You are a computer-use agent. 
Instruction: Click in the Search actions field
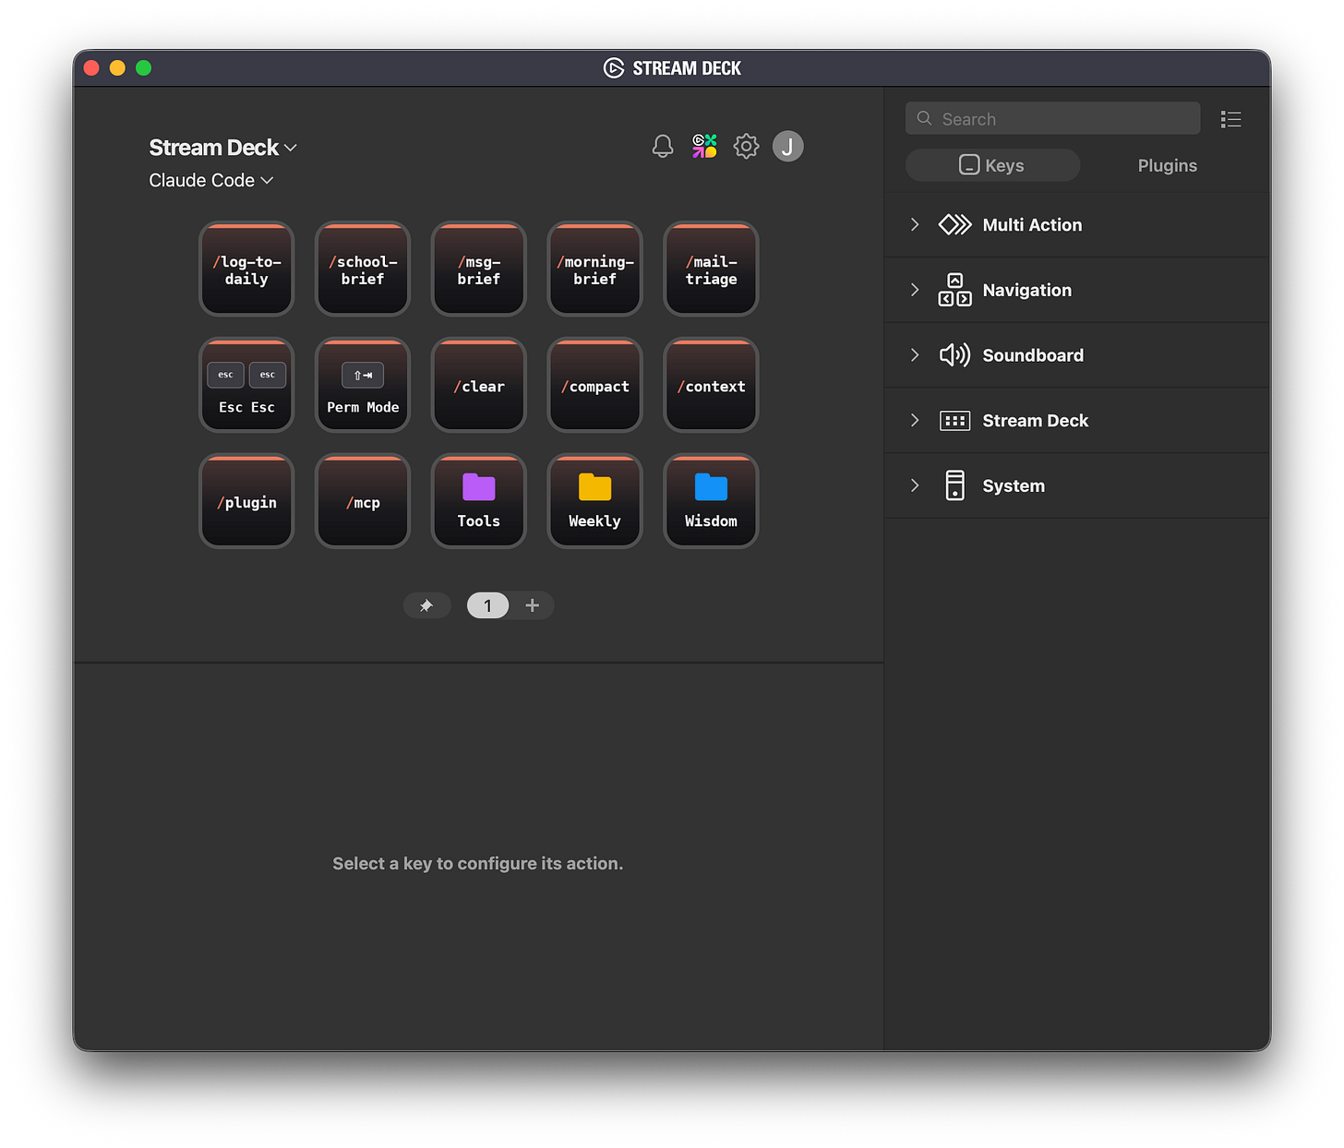(1052, 119)
